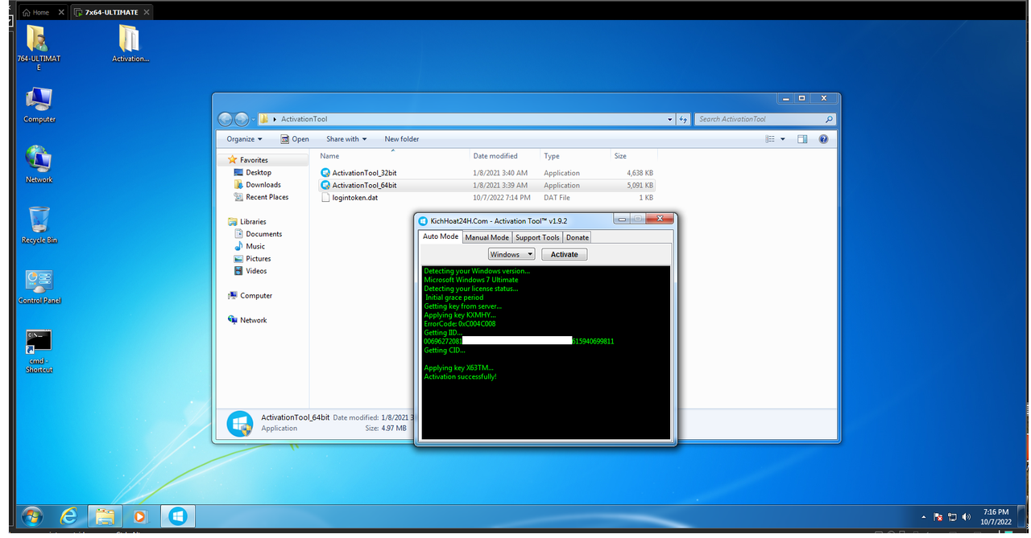Open the Windows Start button
This screenshot has width=1031, height=538.
pyautogui.click(x=32, y=515)
